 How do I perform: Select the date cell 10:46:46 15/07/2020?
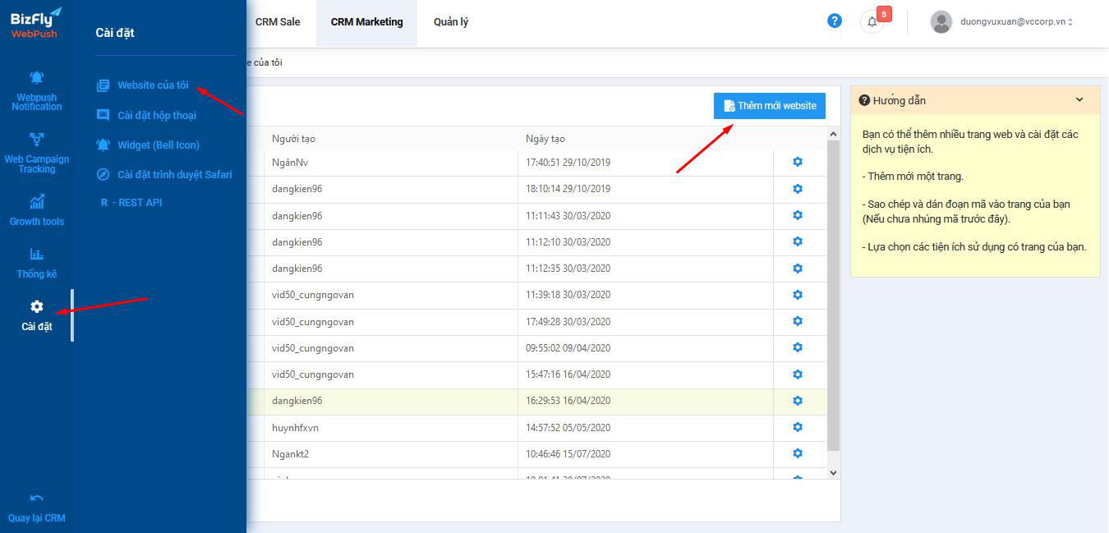pyautogui.click(x=646, y=454)
